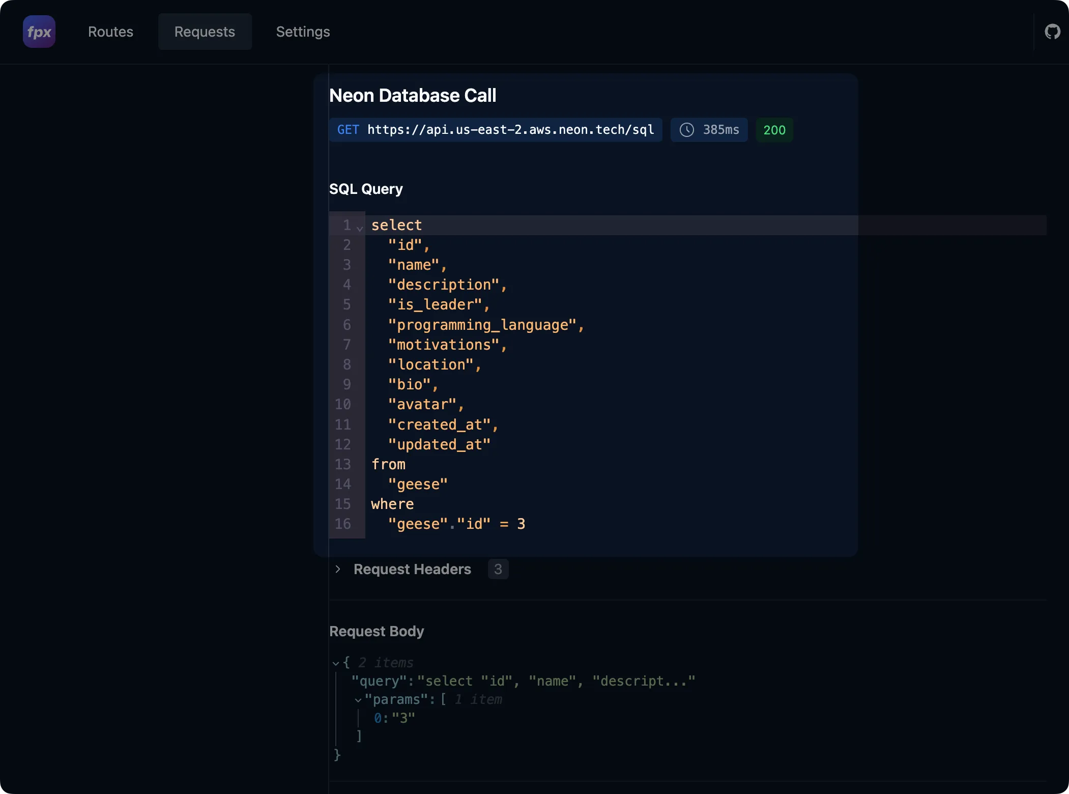The height and width of the screenshot is (794, 1069).
Task: Click the "query" key in request body
Action: tap(379, 681)
